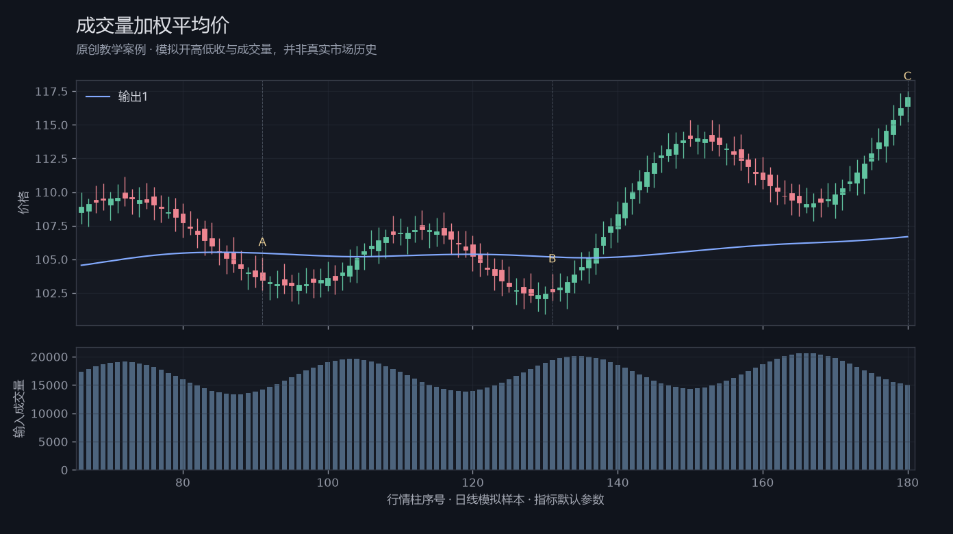This screenshot has height=534, width=953.
Task: Click the x-axis tick label 80
Action: pyautogui.click(x=183, y=482)
